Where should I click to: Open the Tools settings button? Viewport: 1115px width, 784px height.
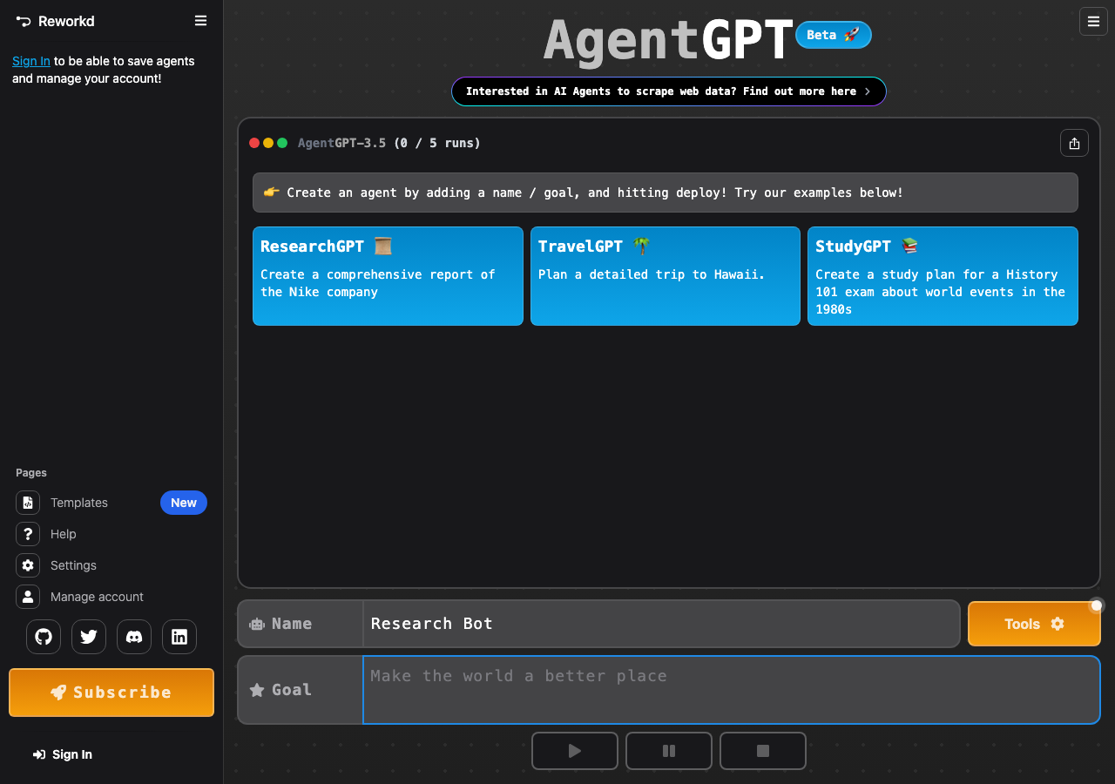pyautogui.click(x=1034, y=624)
